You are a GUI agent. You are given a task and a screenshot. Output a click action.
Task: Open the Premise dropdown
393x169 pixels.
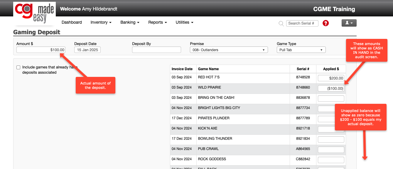click(229, 50)
